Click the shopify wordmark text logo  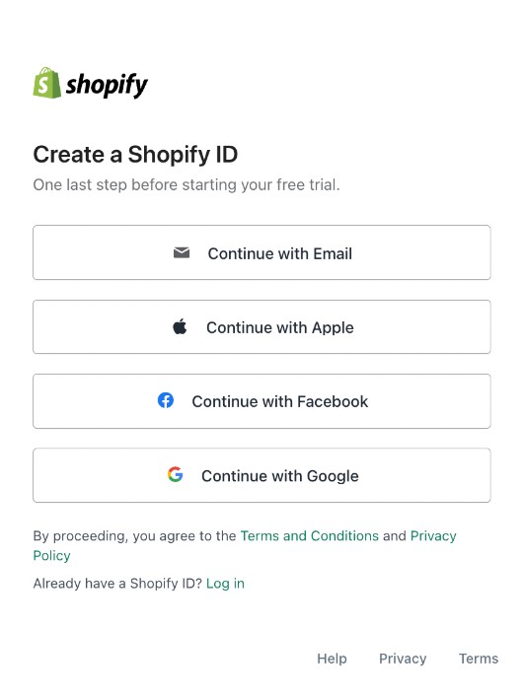pyautogui.click(x=107, y=85)
